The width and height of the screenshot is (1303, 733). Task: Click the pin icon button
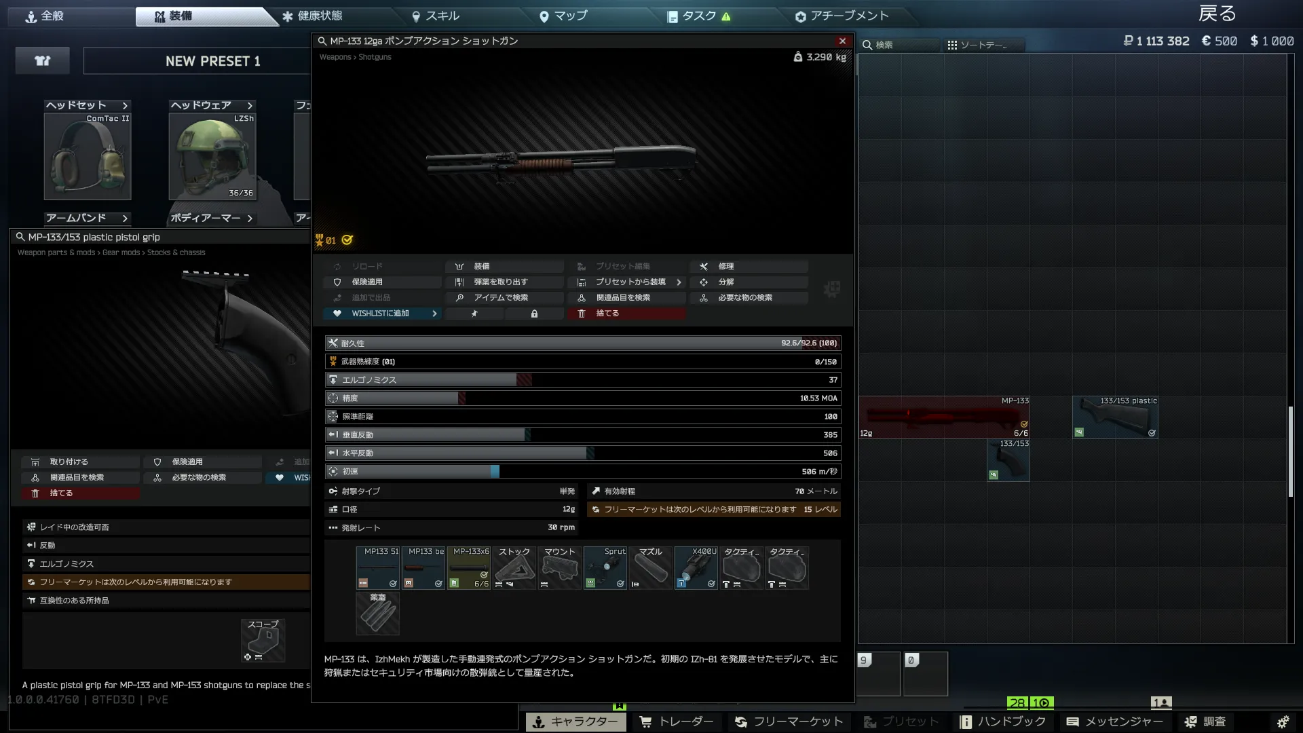click(474, 314)
